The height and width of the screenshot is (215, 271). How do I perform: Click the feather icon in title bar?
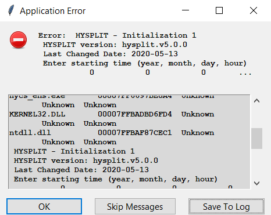point(11,10)
